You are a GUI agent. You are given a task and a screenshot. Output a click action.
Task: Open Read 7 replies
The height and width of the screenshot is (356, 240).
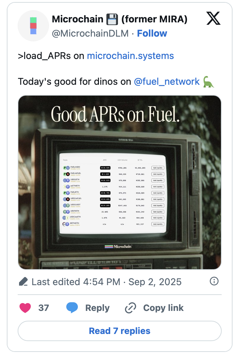(x=120, y=331)
